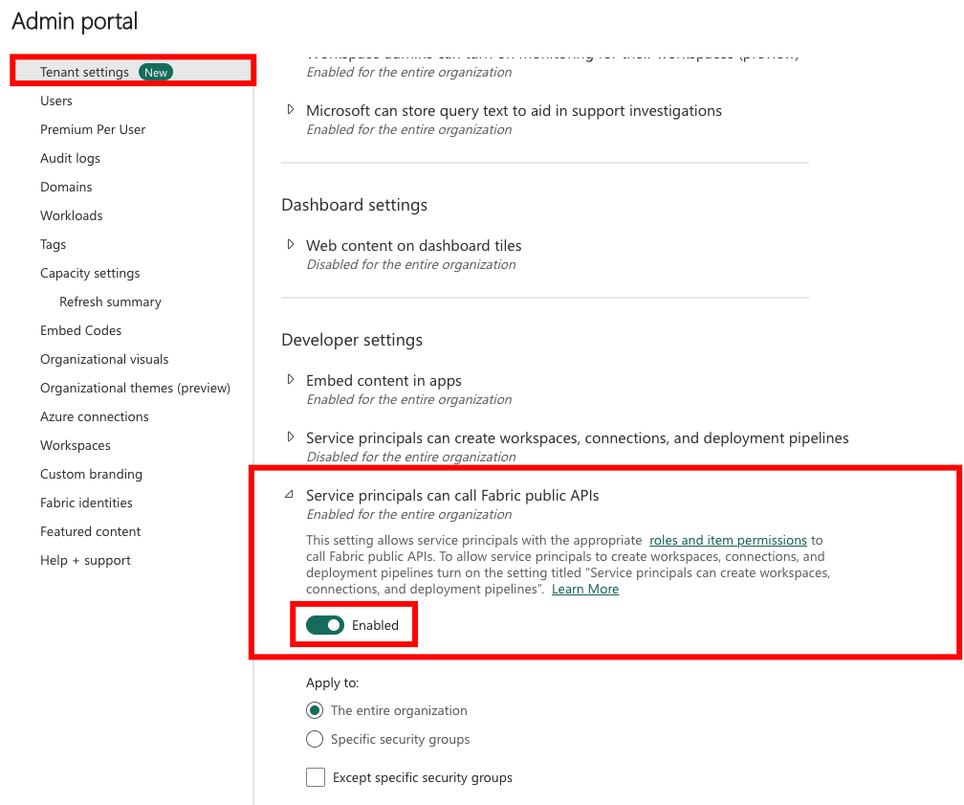Disable the Enabled toggle switch
The image size is (964, 805).
coord(325,624)
